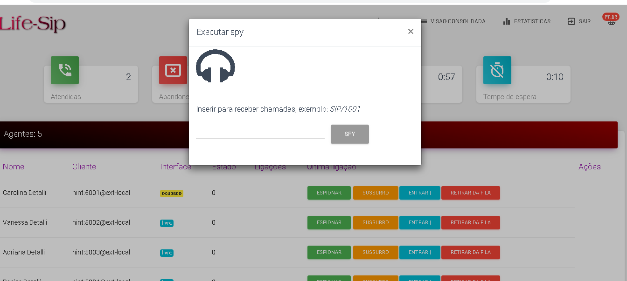Click the bar chart icon beside Estatisticas
Screen dimensions: 627x281
tap(507, 21)
